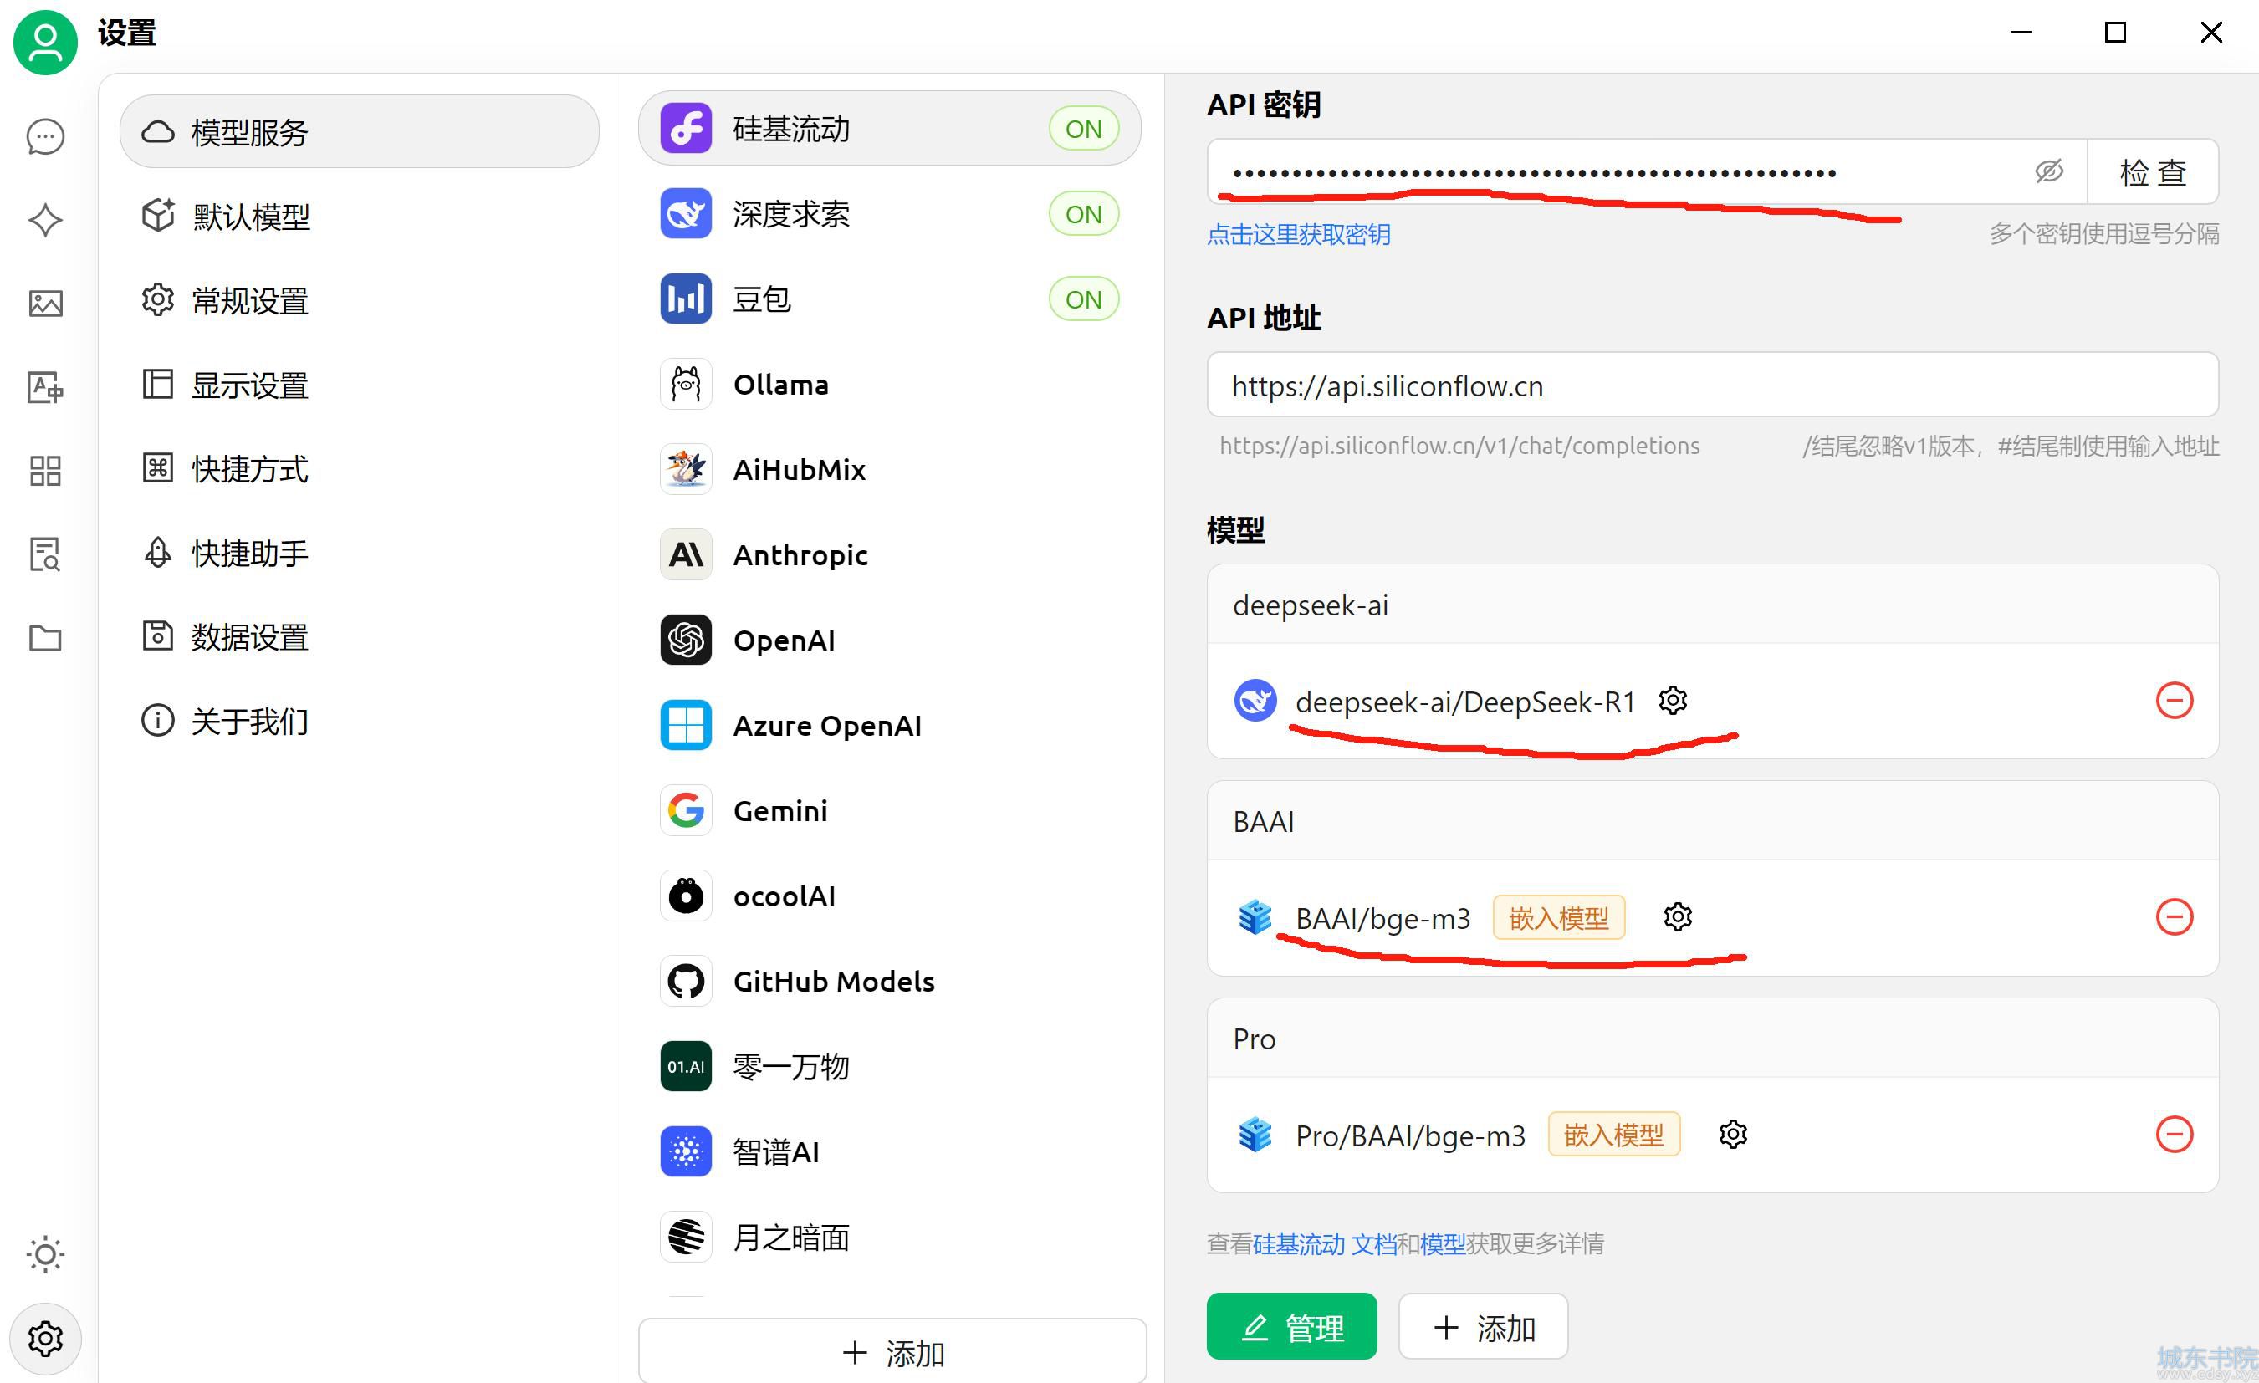
Task: Click the BAAI group header
Action: (1713, 821)
